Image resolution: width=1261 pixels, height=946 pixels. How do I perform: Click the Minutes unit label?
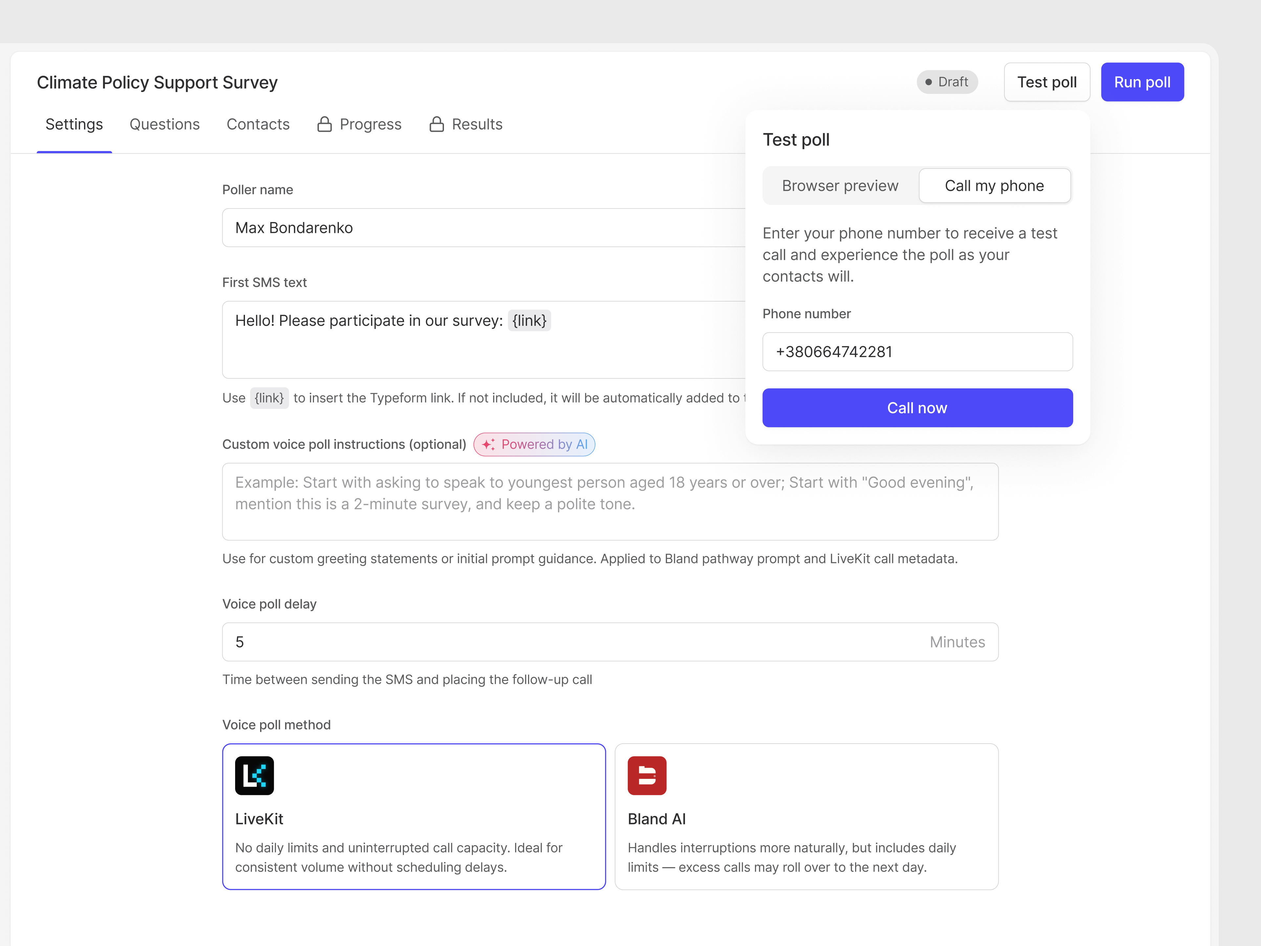pos(958,642)
